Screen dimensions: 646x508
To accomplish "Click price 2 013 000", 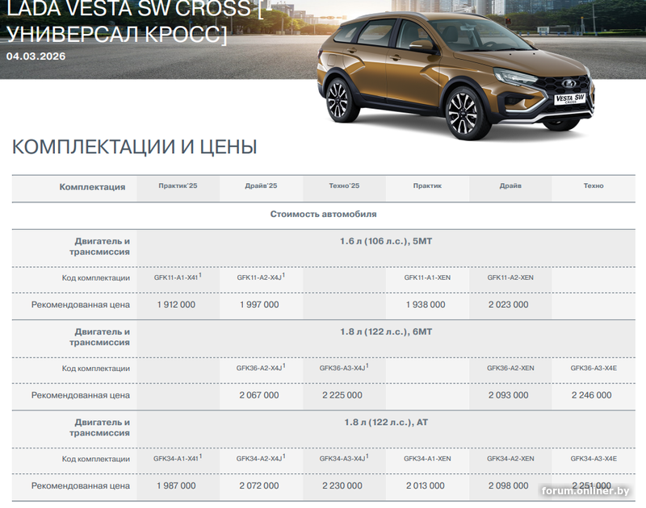I will (426, 485).
